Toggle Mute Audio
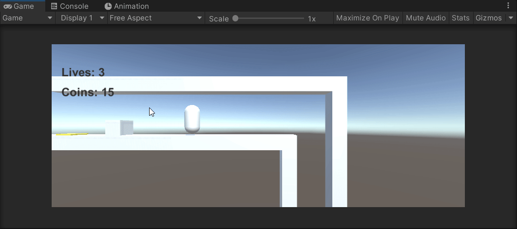Screen dimensions: 517x229 [x=426, y=18]
